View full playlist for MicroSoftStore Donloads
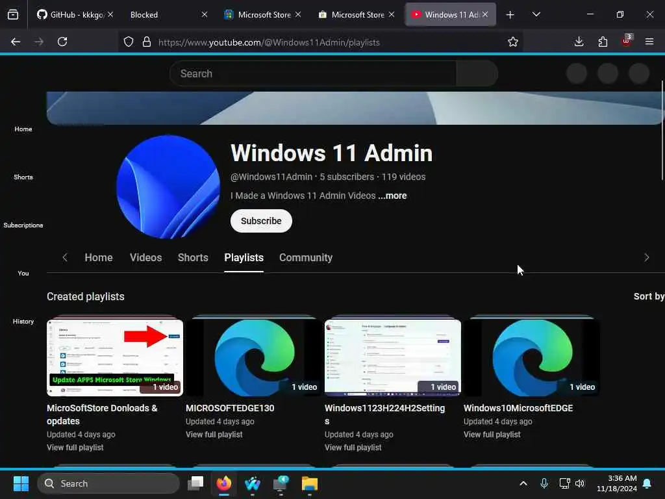 pos(75,447)
